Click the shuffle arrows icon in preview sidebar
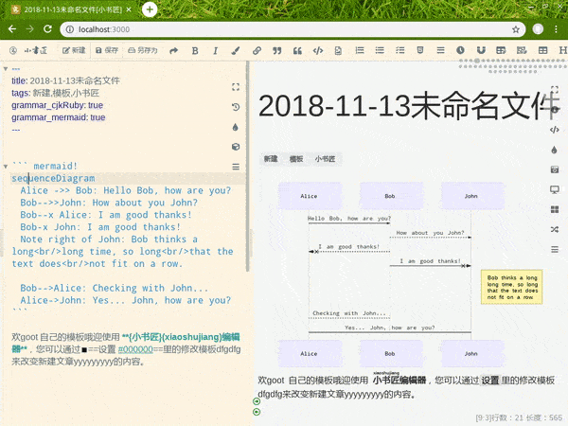Screen dimensions: 568x426 pyautogui.click(x=554, y=229)
